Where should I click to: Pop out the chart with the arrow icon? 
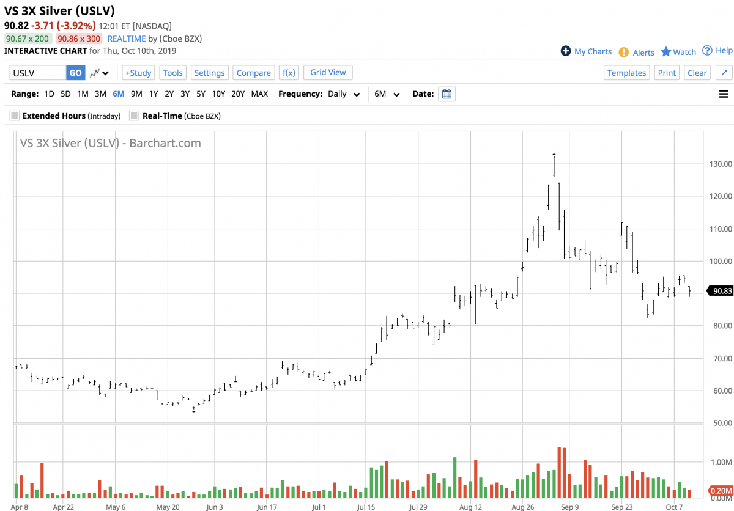click(x=724, y=73)
